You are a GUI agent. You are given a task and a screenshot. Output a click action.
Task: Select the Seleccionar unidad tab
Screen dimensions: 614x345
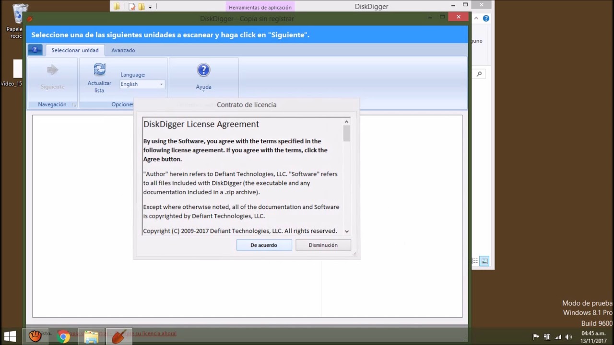tap(75, 50)
